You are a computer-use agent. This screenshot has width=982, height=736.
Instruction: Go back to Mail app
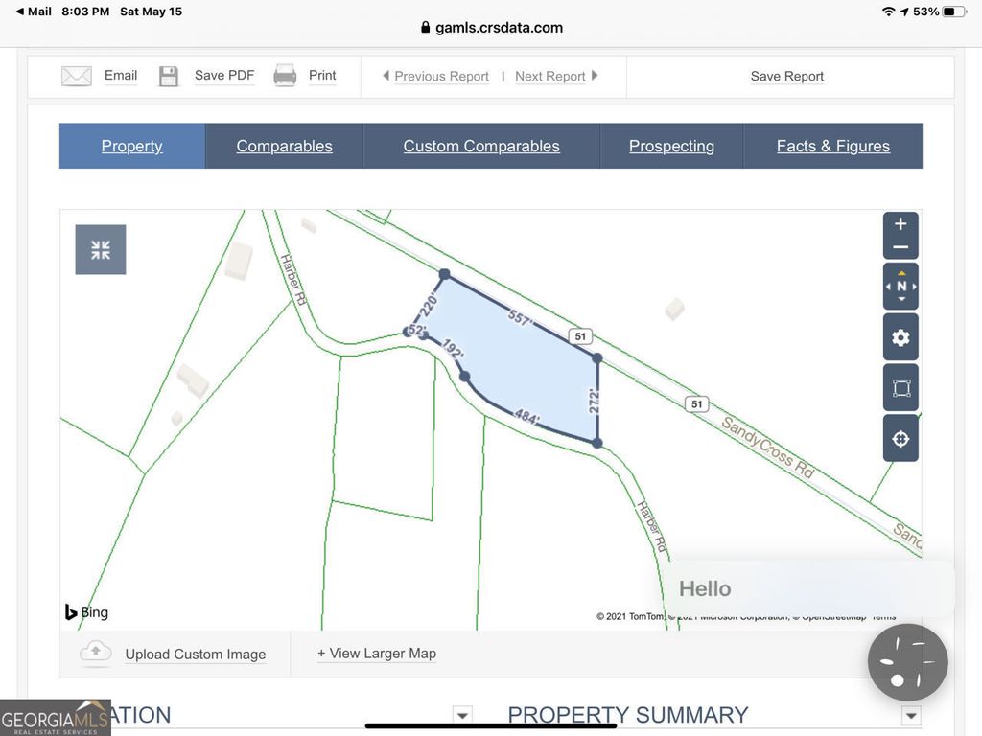coord(34,11)
